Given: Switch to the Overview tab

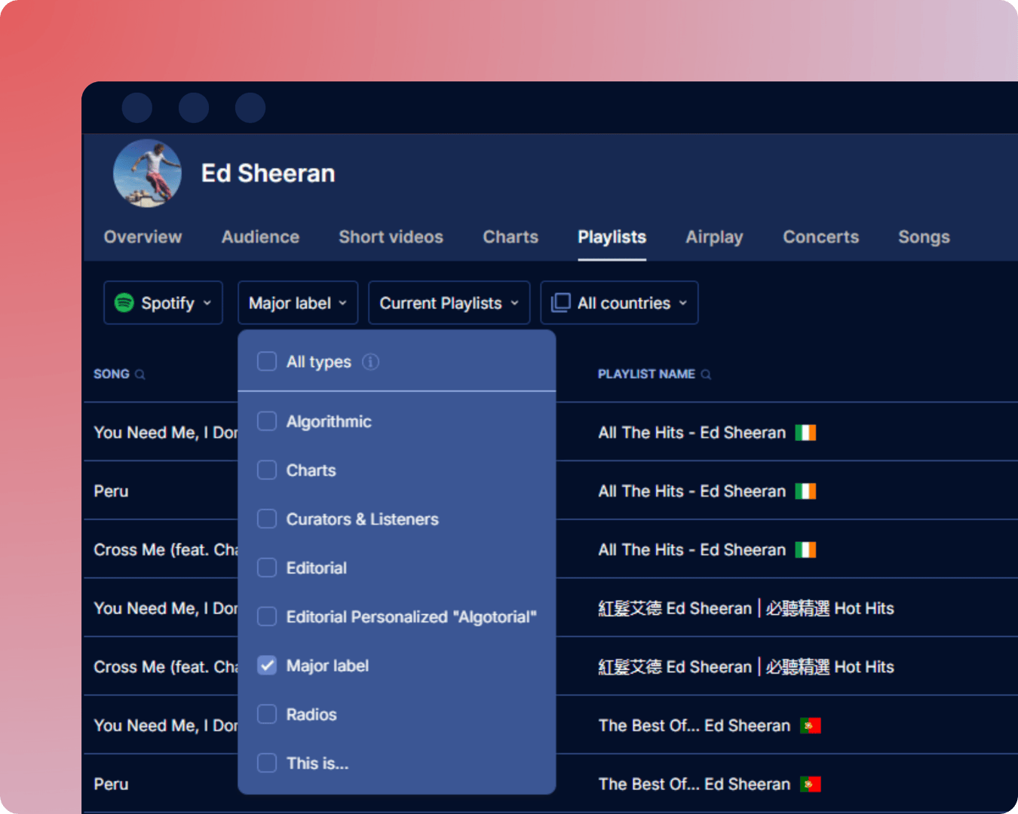Looking at the screenshot, I should click(143, 237).
